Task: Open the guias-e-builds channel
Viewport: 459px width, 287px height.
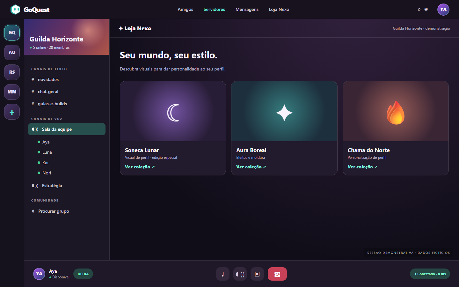Action: pyautogui.click(x=67, y=104)
